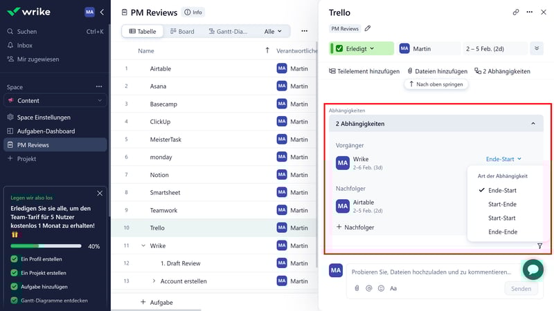
Task: Add a new Aufgabe to the table
Action: 157,302
